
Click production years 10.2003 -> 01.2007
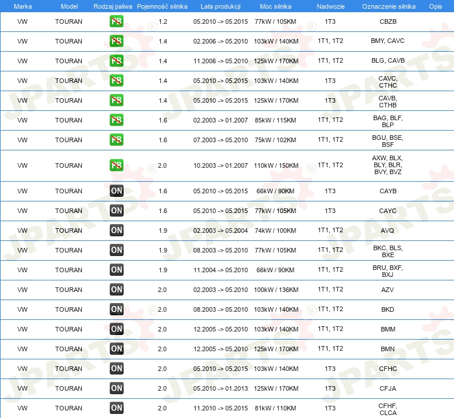point(221,165)
